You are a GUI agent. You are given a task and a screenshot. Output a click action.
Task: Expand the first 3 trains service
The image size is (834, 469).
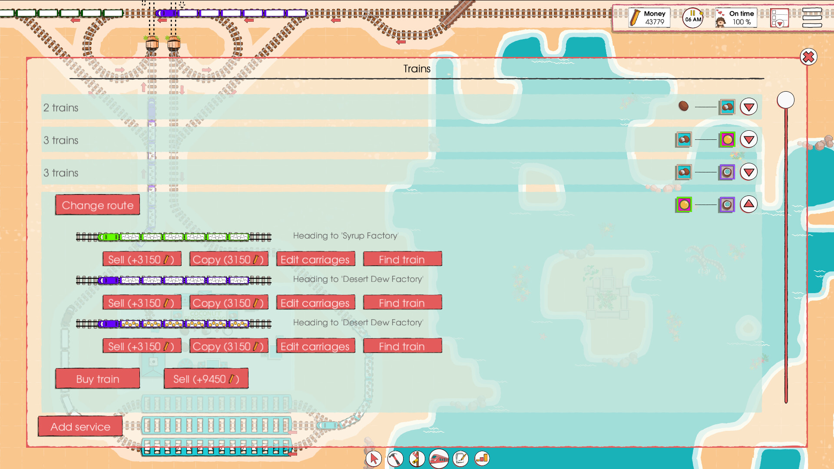tap(749, 139)
